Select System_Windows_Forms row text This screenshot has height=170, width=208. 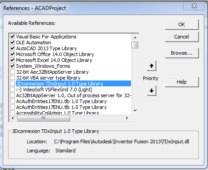(x=43, y=66)
